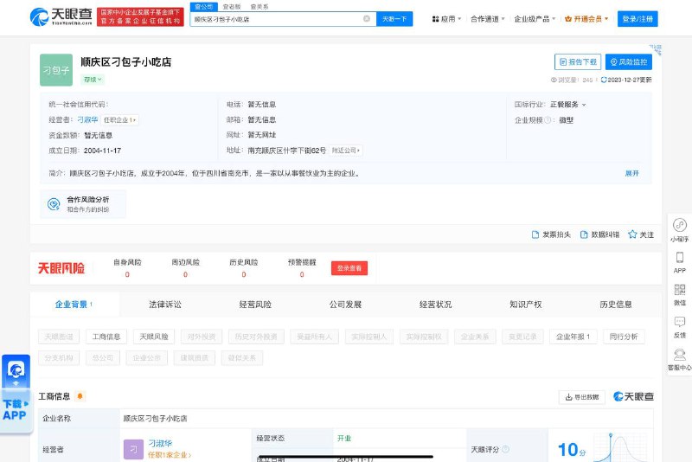Click the 风险监控 button
The image size is (692, 462).
point(629,61)
